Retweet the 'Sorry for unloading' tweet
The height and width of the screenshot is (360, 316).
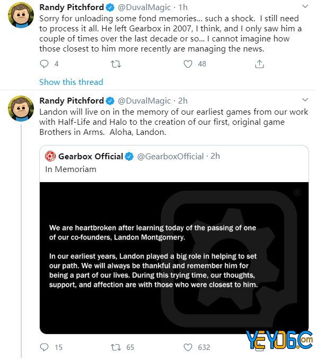tap(116, 64)
